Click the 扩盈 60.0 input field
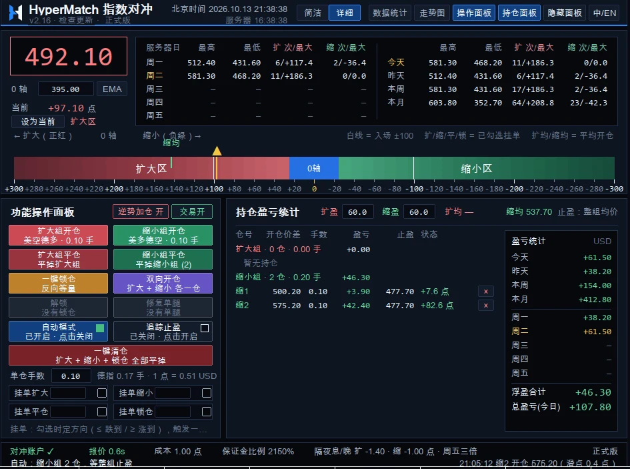The width and height of the screenshot is (630, 469). (x=357, y=212)
